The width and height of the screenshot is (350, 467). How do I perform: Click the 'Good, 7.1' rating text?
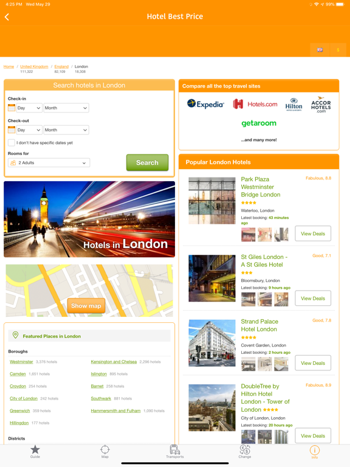[x=321, y=255]
